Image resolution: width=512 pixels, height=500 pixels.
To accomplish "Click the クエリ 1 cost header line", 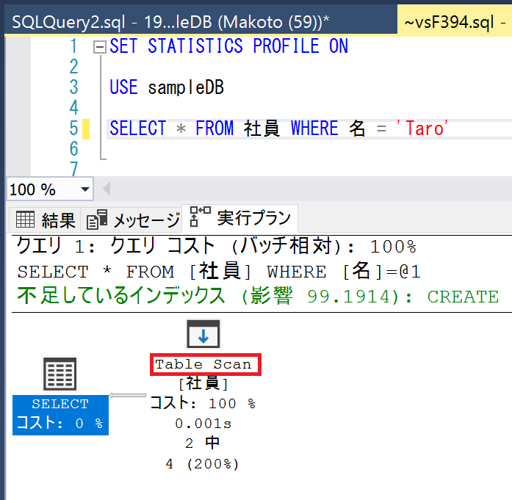I will pos(217,246).
